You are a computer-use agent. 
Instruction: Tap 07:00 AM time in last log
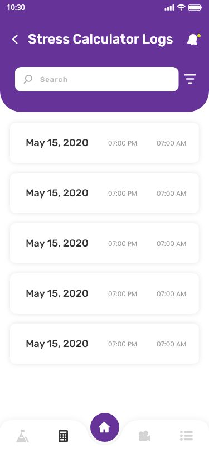click(172, 344)
